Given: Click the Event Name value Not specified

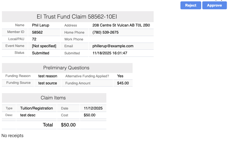Looking at the screenshot, I should 44,46.
